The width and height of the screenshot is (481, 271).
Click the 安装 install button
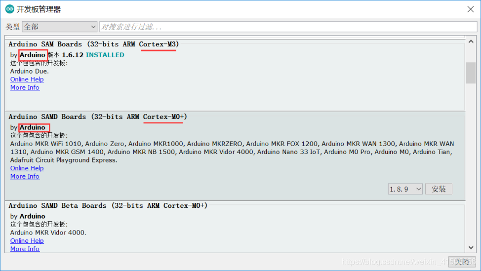(439, 189)
